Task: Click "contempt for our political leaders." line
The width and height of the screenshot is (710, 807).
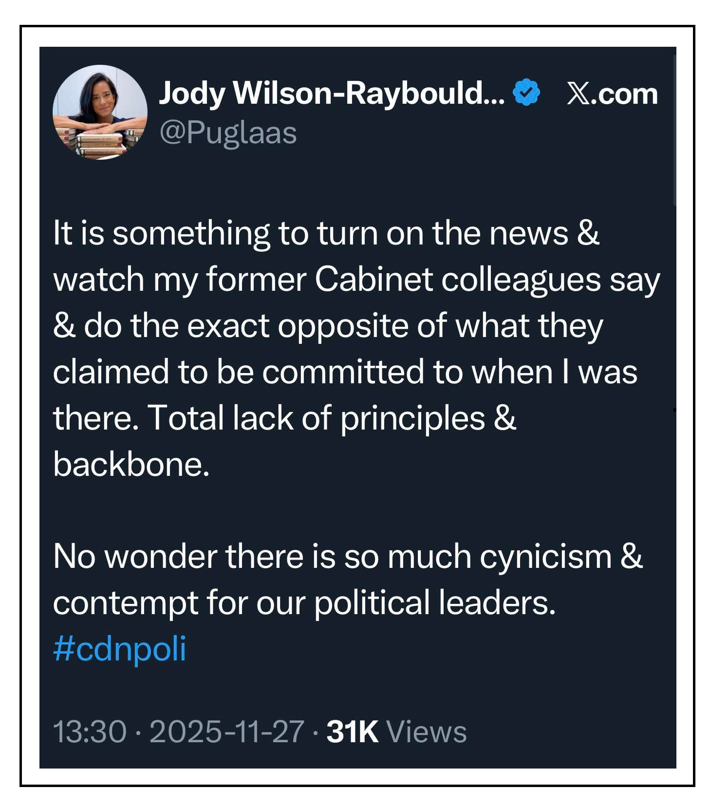Action: (304, 602)
